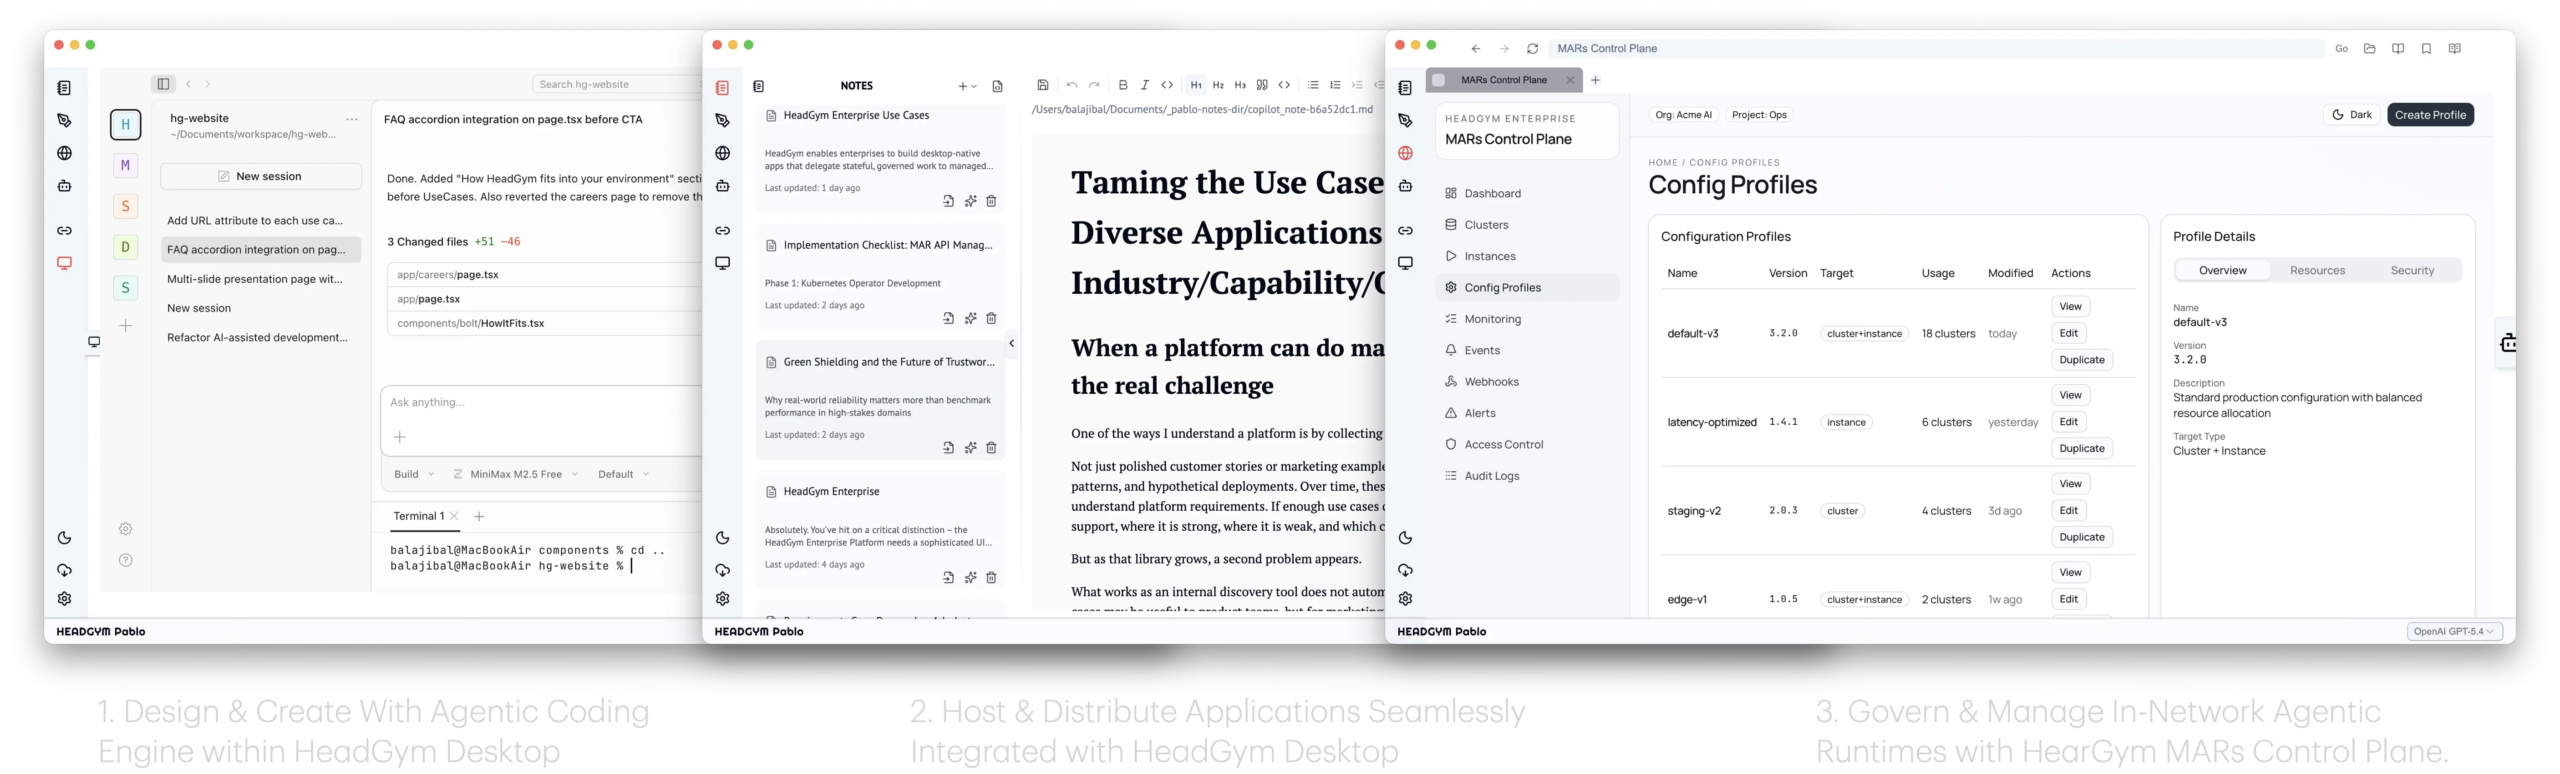Toggle Heading 2 in the Notes toolbar
Screen dimensions: 2560x774
[x=1219, y=85]
